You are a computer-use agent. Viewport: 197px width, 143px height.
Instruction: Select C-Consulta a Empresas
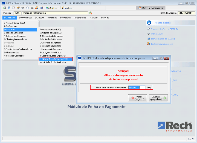coord(56,42)
